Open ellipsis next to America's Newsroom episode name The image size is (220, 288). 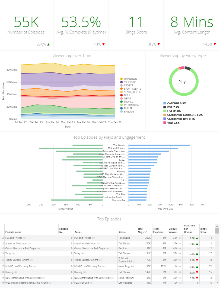click(x=30, y=244)
